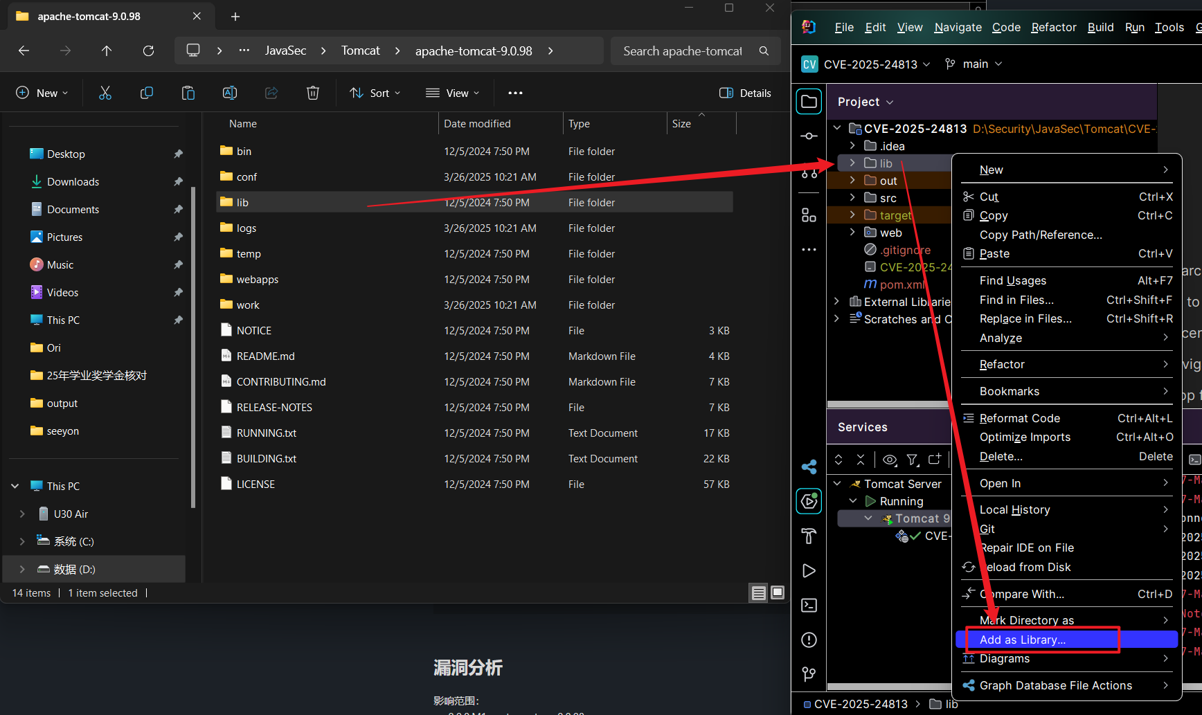
Task: Open the main branch dropdown
Action: click(974, 64)
